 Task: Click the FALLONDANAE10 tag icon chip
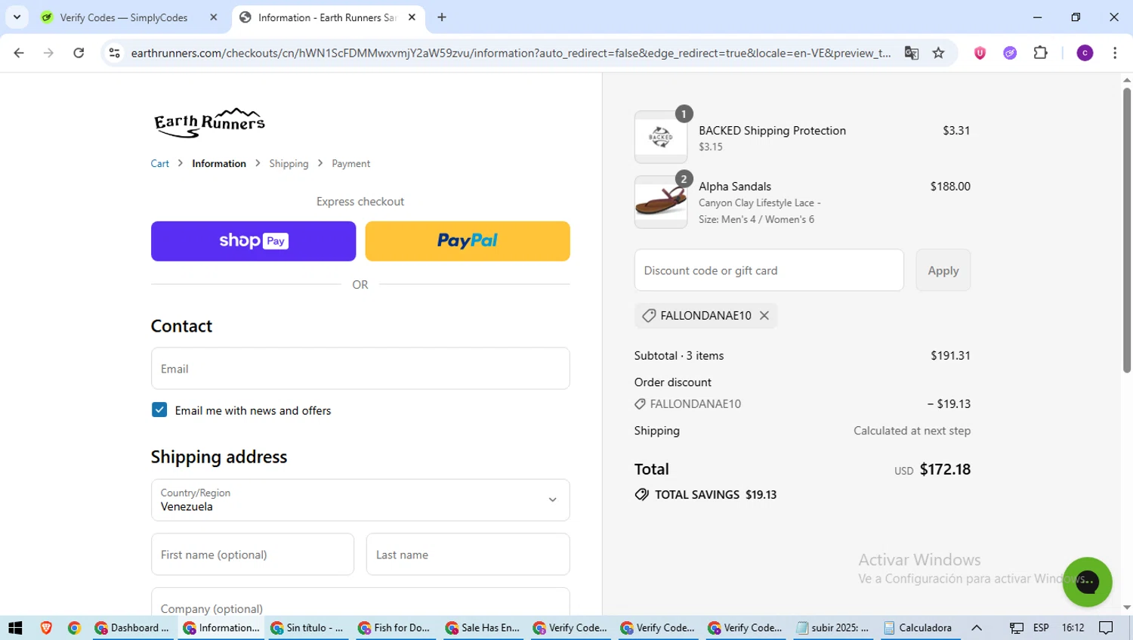649,316
